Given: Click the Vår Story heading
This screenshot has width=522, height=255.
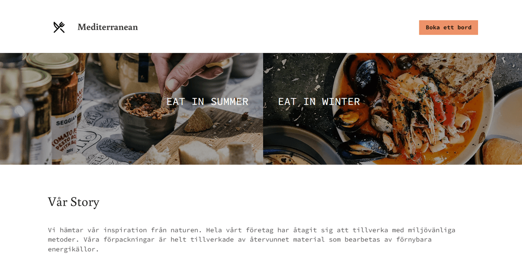Looking at the screenshot, I should 74,202.
